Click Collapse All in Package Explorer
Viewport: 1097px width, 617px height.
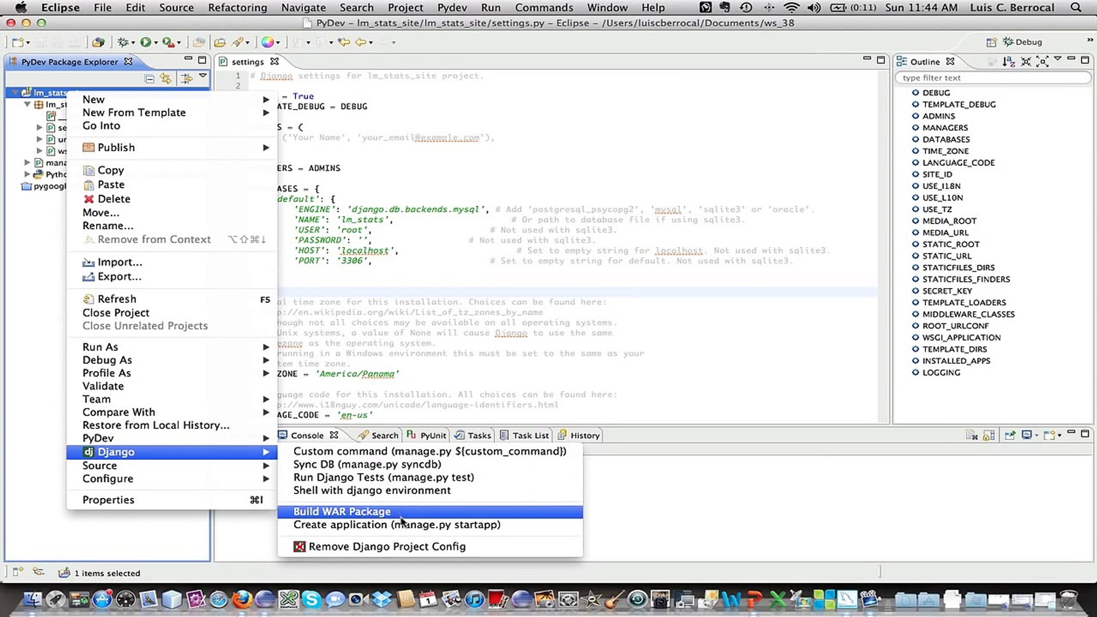pos(150,79)
